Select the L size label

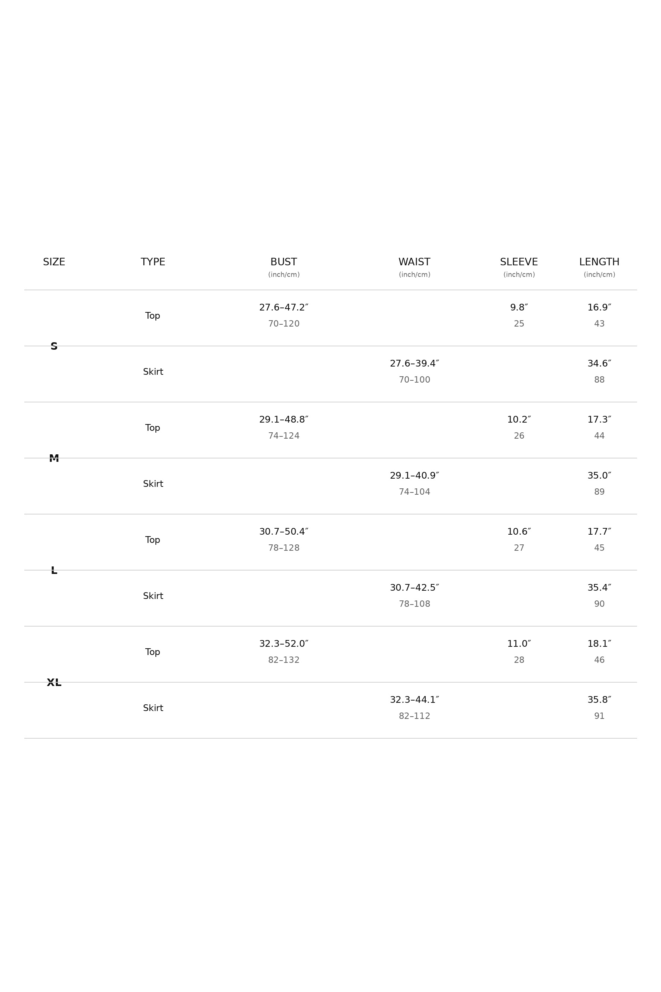(54, 571)
